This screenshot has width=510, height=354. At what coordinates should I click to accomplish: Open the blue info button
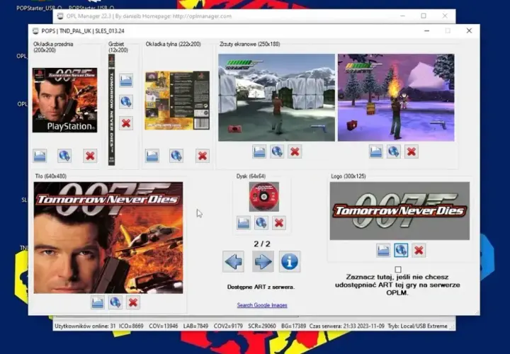(x=290, y=261)
